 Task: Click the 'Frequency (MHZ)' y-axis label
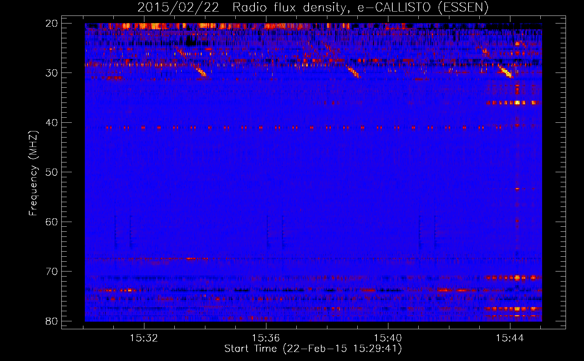(x=33, y=173)
